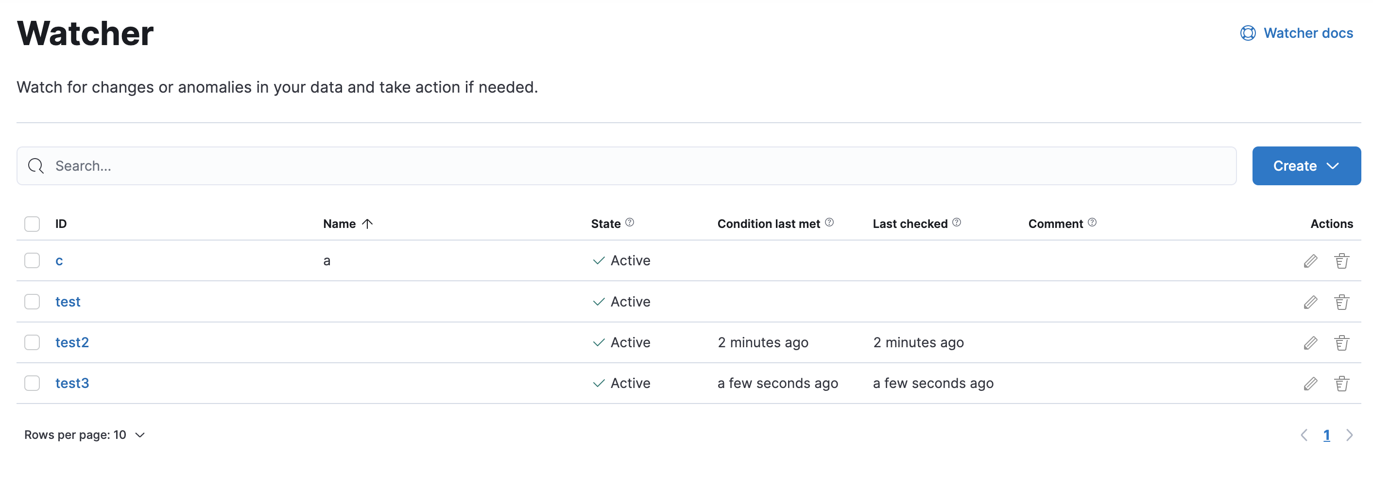Check the box for watch test
The height and width of the screenshot is (484, 1373).
(x=32, y=302)
